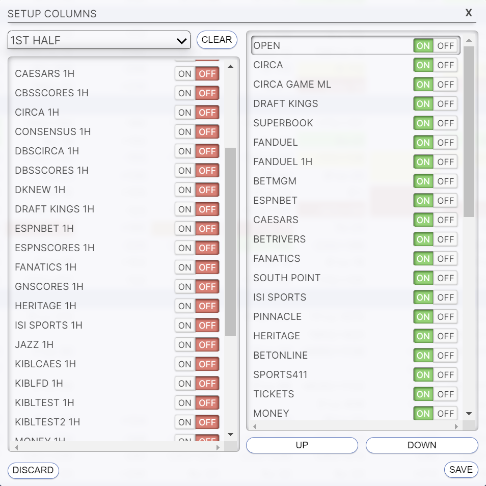Click the DOWN button
Viewport: 486px width, 486px height.
point(422,445)
